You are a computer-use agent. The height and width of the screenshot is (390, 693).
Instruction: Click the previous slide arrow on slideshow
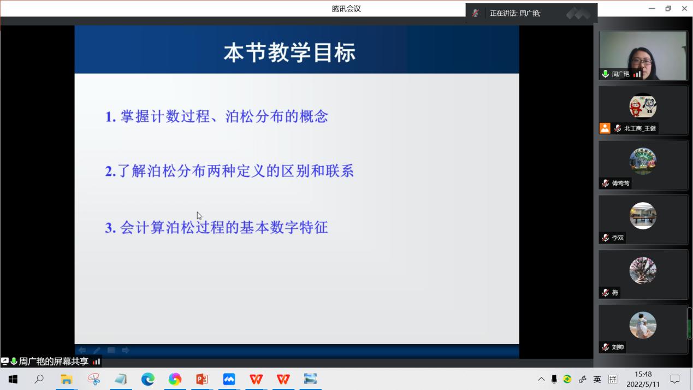82,350
